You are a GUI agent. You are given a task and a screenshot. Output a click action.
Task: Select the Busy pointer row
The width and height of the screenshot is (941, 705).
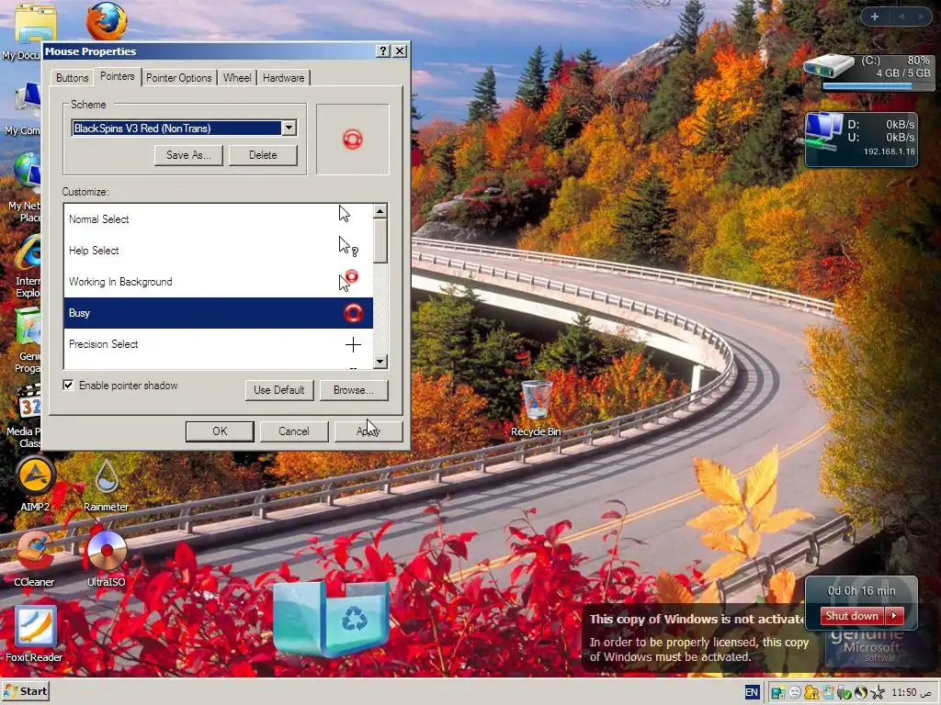click(x=218, y=313)
